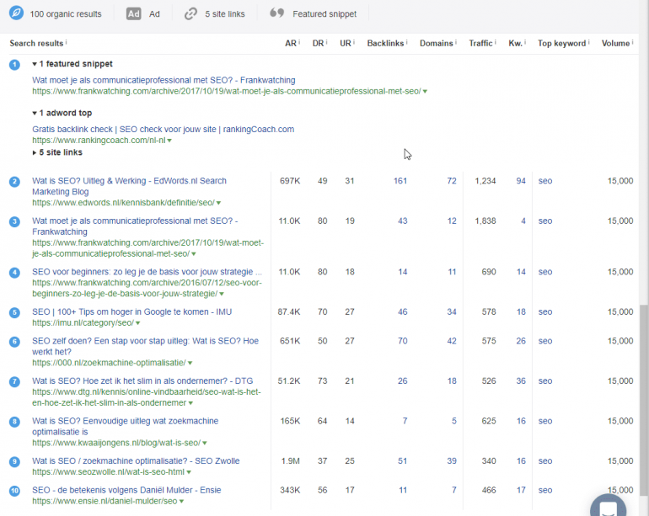The image size is (649, 516).
Task: Expand the 5 site links section
Action: pos(35,152)
